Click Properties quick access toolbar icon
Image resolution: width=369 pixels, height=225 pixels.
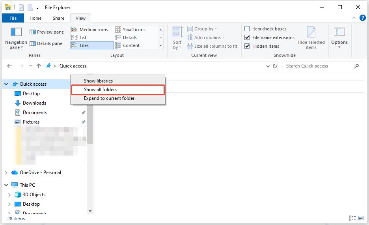click(21, 7)
